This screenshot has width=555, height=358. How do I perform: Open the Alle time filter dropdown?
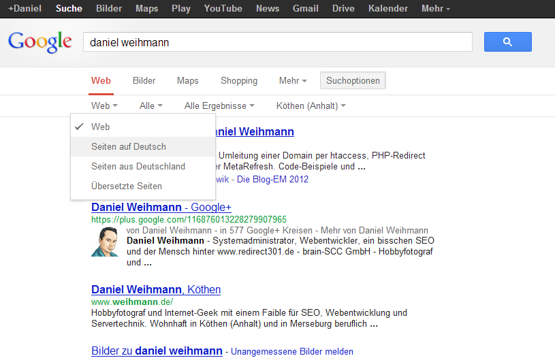point(150,105)
